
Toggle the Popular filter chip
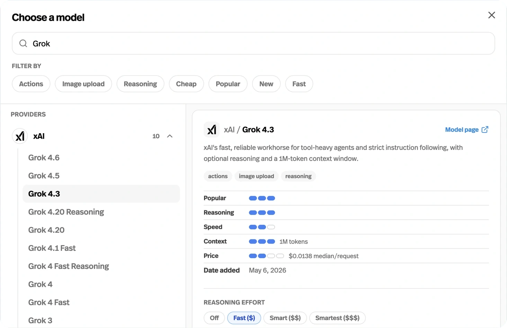pos(228,84)
